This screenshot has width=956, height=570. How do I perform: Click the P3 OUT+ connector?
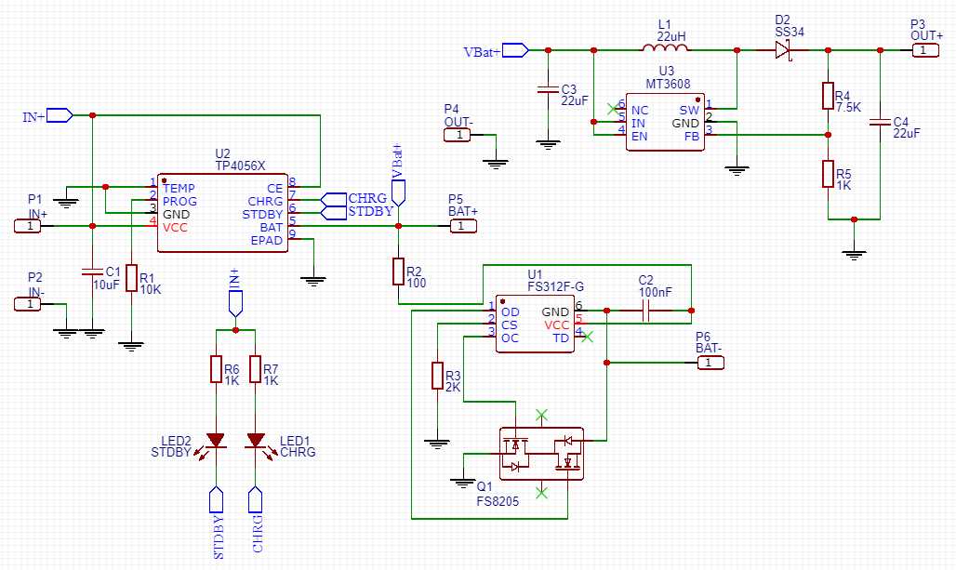point(925,50)
